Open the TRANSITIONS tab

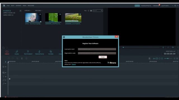(39, 53)
